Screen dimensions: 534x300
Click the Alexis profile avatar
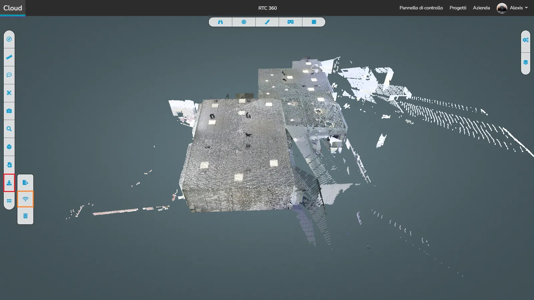pyautogui.click(x=502, y=8)
